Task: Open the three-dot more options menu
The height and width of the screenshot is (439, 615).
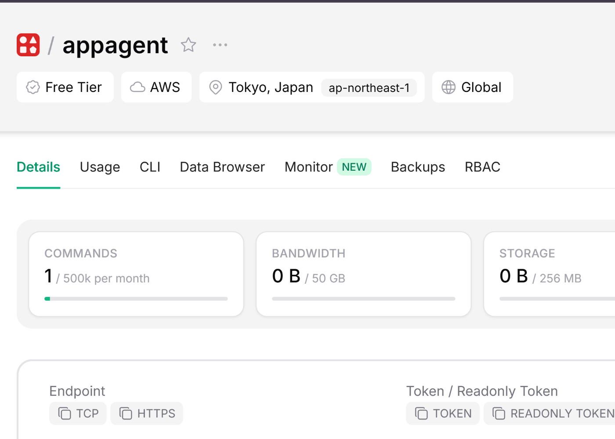Action: (220, 45)
